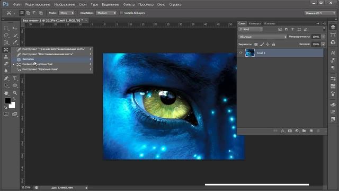339x191 pixels.
Task: Open the Файл menu
Action: [17, 4]
